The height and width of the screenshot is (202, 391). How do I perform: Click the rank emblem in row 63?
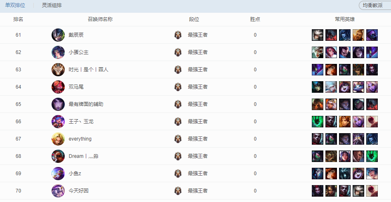click(x=178, y=70)
